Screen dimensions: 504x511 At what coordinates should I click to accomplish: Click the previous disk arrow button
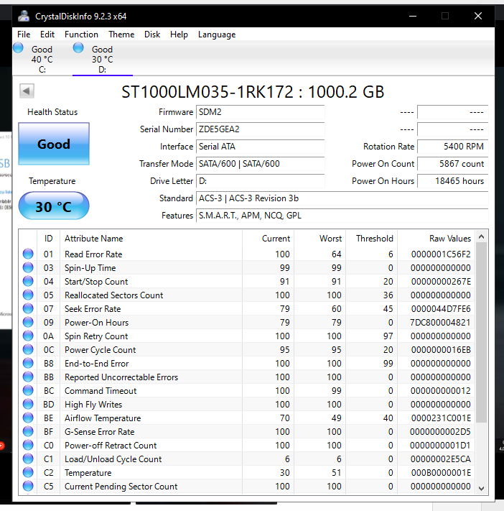(27, 91)
